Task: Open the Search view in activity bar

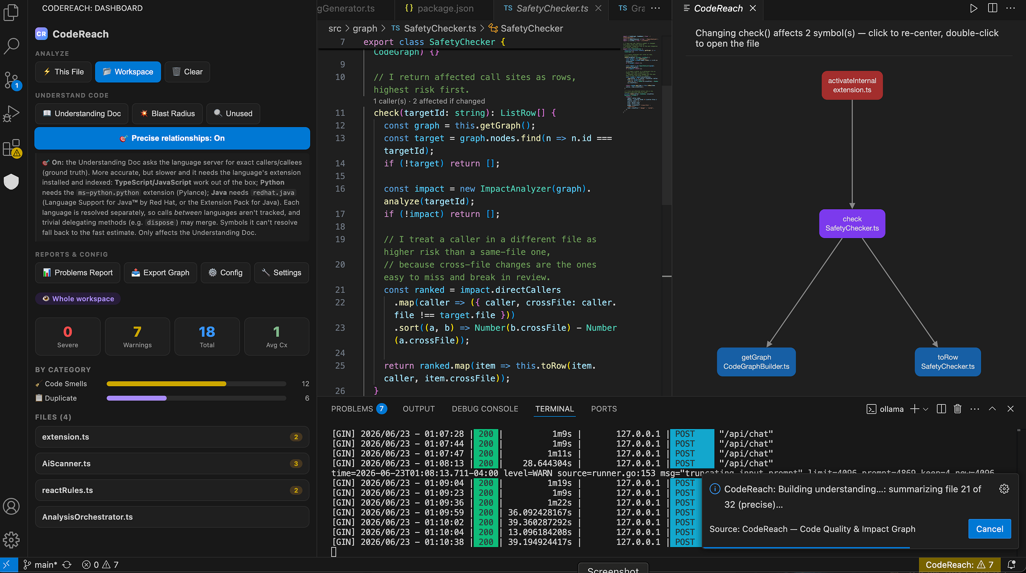Action: click(x=11, y=46)
